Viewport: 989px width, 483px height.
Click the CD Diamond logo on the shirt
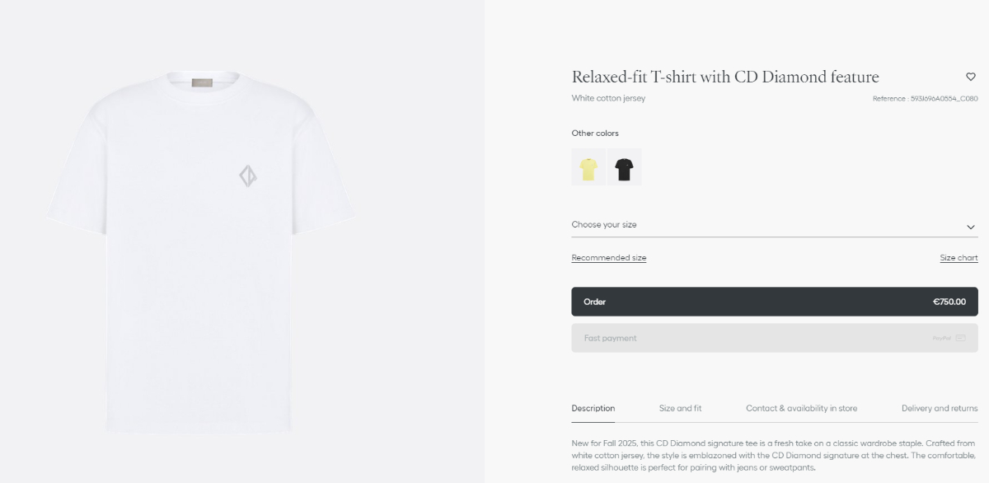[x=248, y=176]
